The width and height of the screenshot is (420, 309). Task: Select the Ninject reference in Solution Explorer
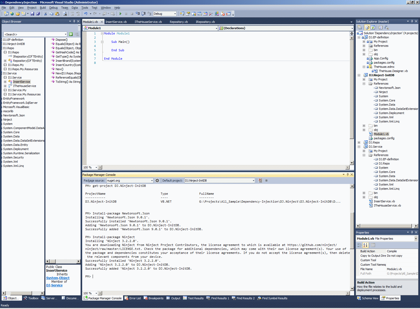(x=383, y=92)
